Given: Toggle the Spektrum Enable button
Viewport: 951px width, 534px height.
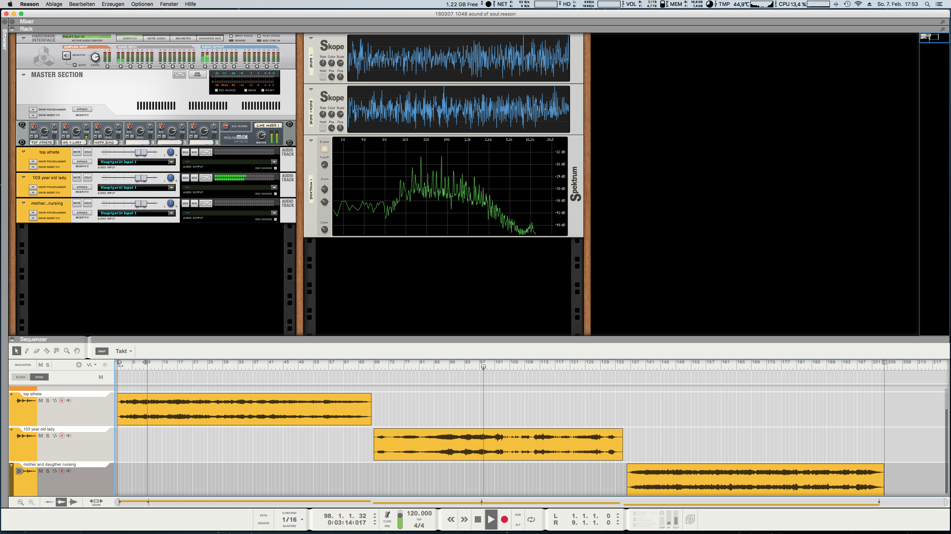Looking at the screenshot, I should [x=324, y=149].
